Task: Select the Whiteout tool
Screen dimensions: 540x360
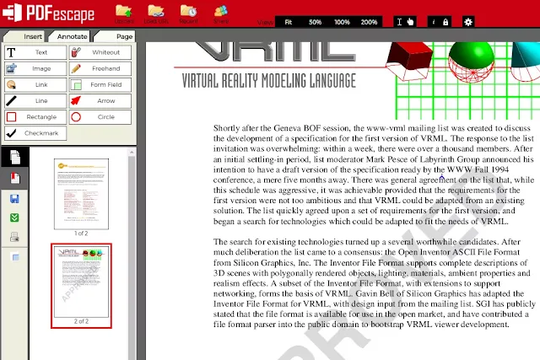Action: coord(100,52)
